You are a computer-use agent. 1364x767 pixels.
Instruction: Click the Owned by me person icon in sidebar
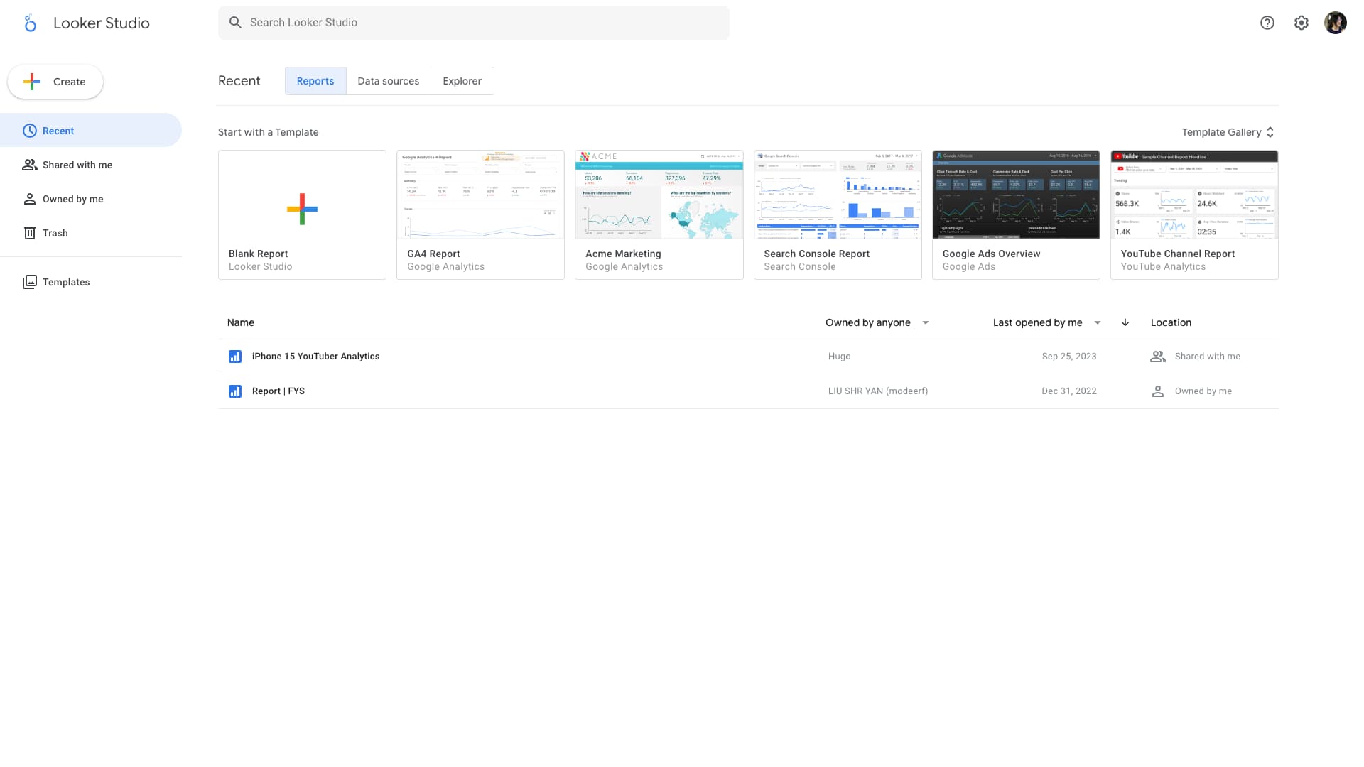coord(30,199)
